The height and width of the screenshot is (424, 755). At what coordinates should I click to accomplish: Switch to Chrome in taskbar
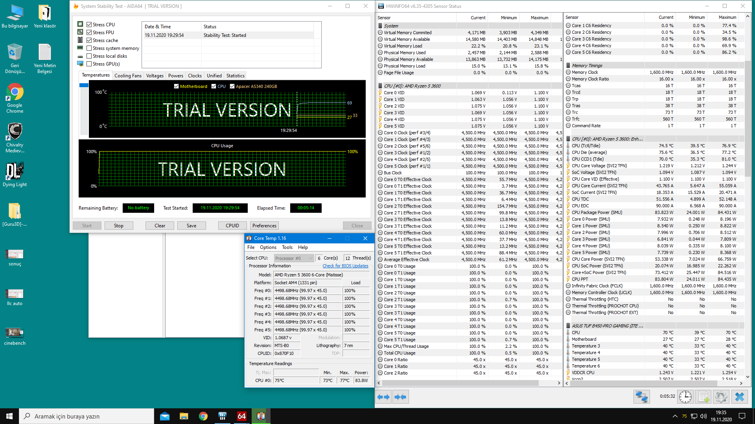(203, 416)
